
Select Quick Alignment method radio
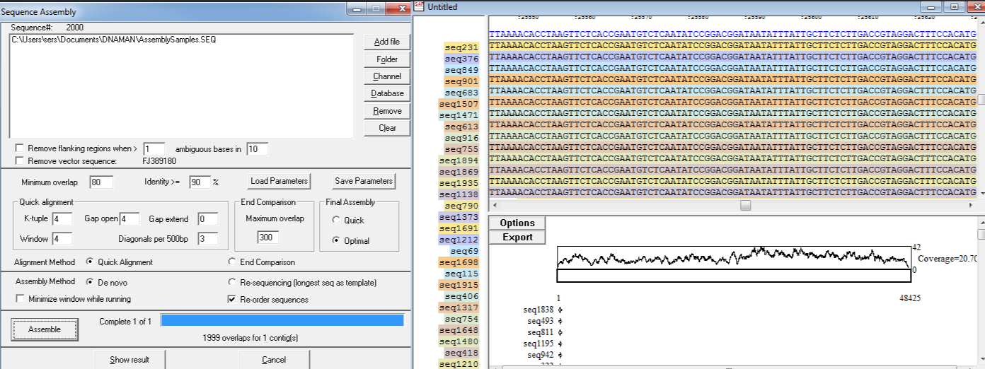pyautogui.click(x=90, y=262)
